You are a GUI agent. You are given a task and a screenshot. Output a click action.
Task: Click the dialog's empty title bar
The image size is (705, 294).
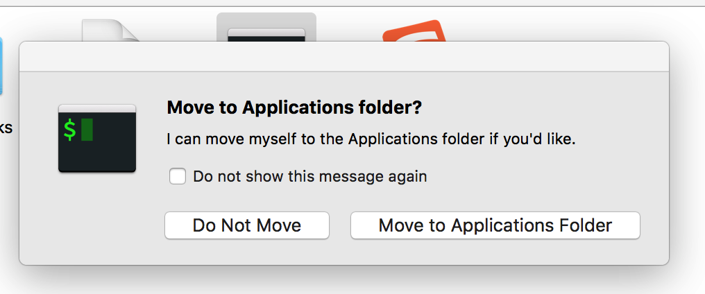click(343, 57)
